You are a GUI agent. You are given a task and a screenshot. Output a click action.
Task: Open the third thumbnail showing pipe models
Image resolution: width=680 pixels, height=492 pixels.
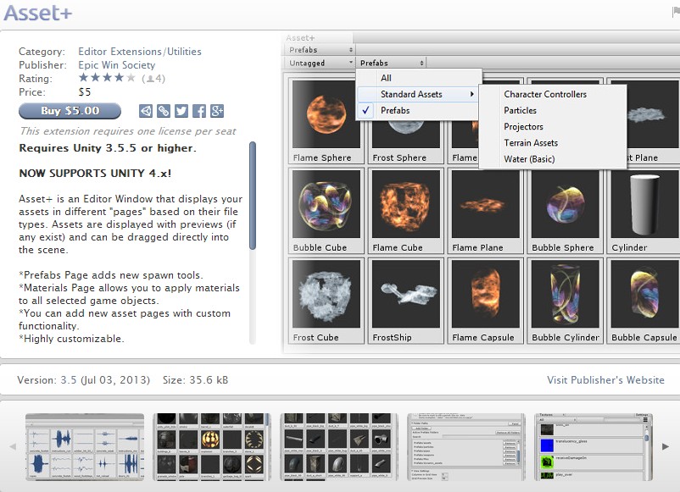click(339, 447)
